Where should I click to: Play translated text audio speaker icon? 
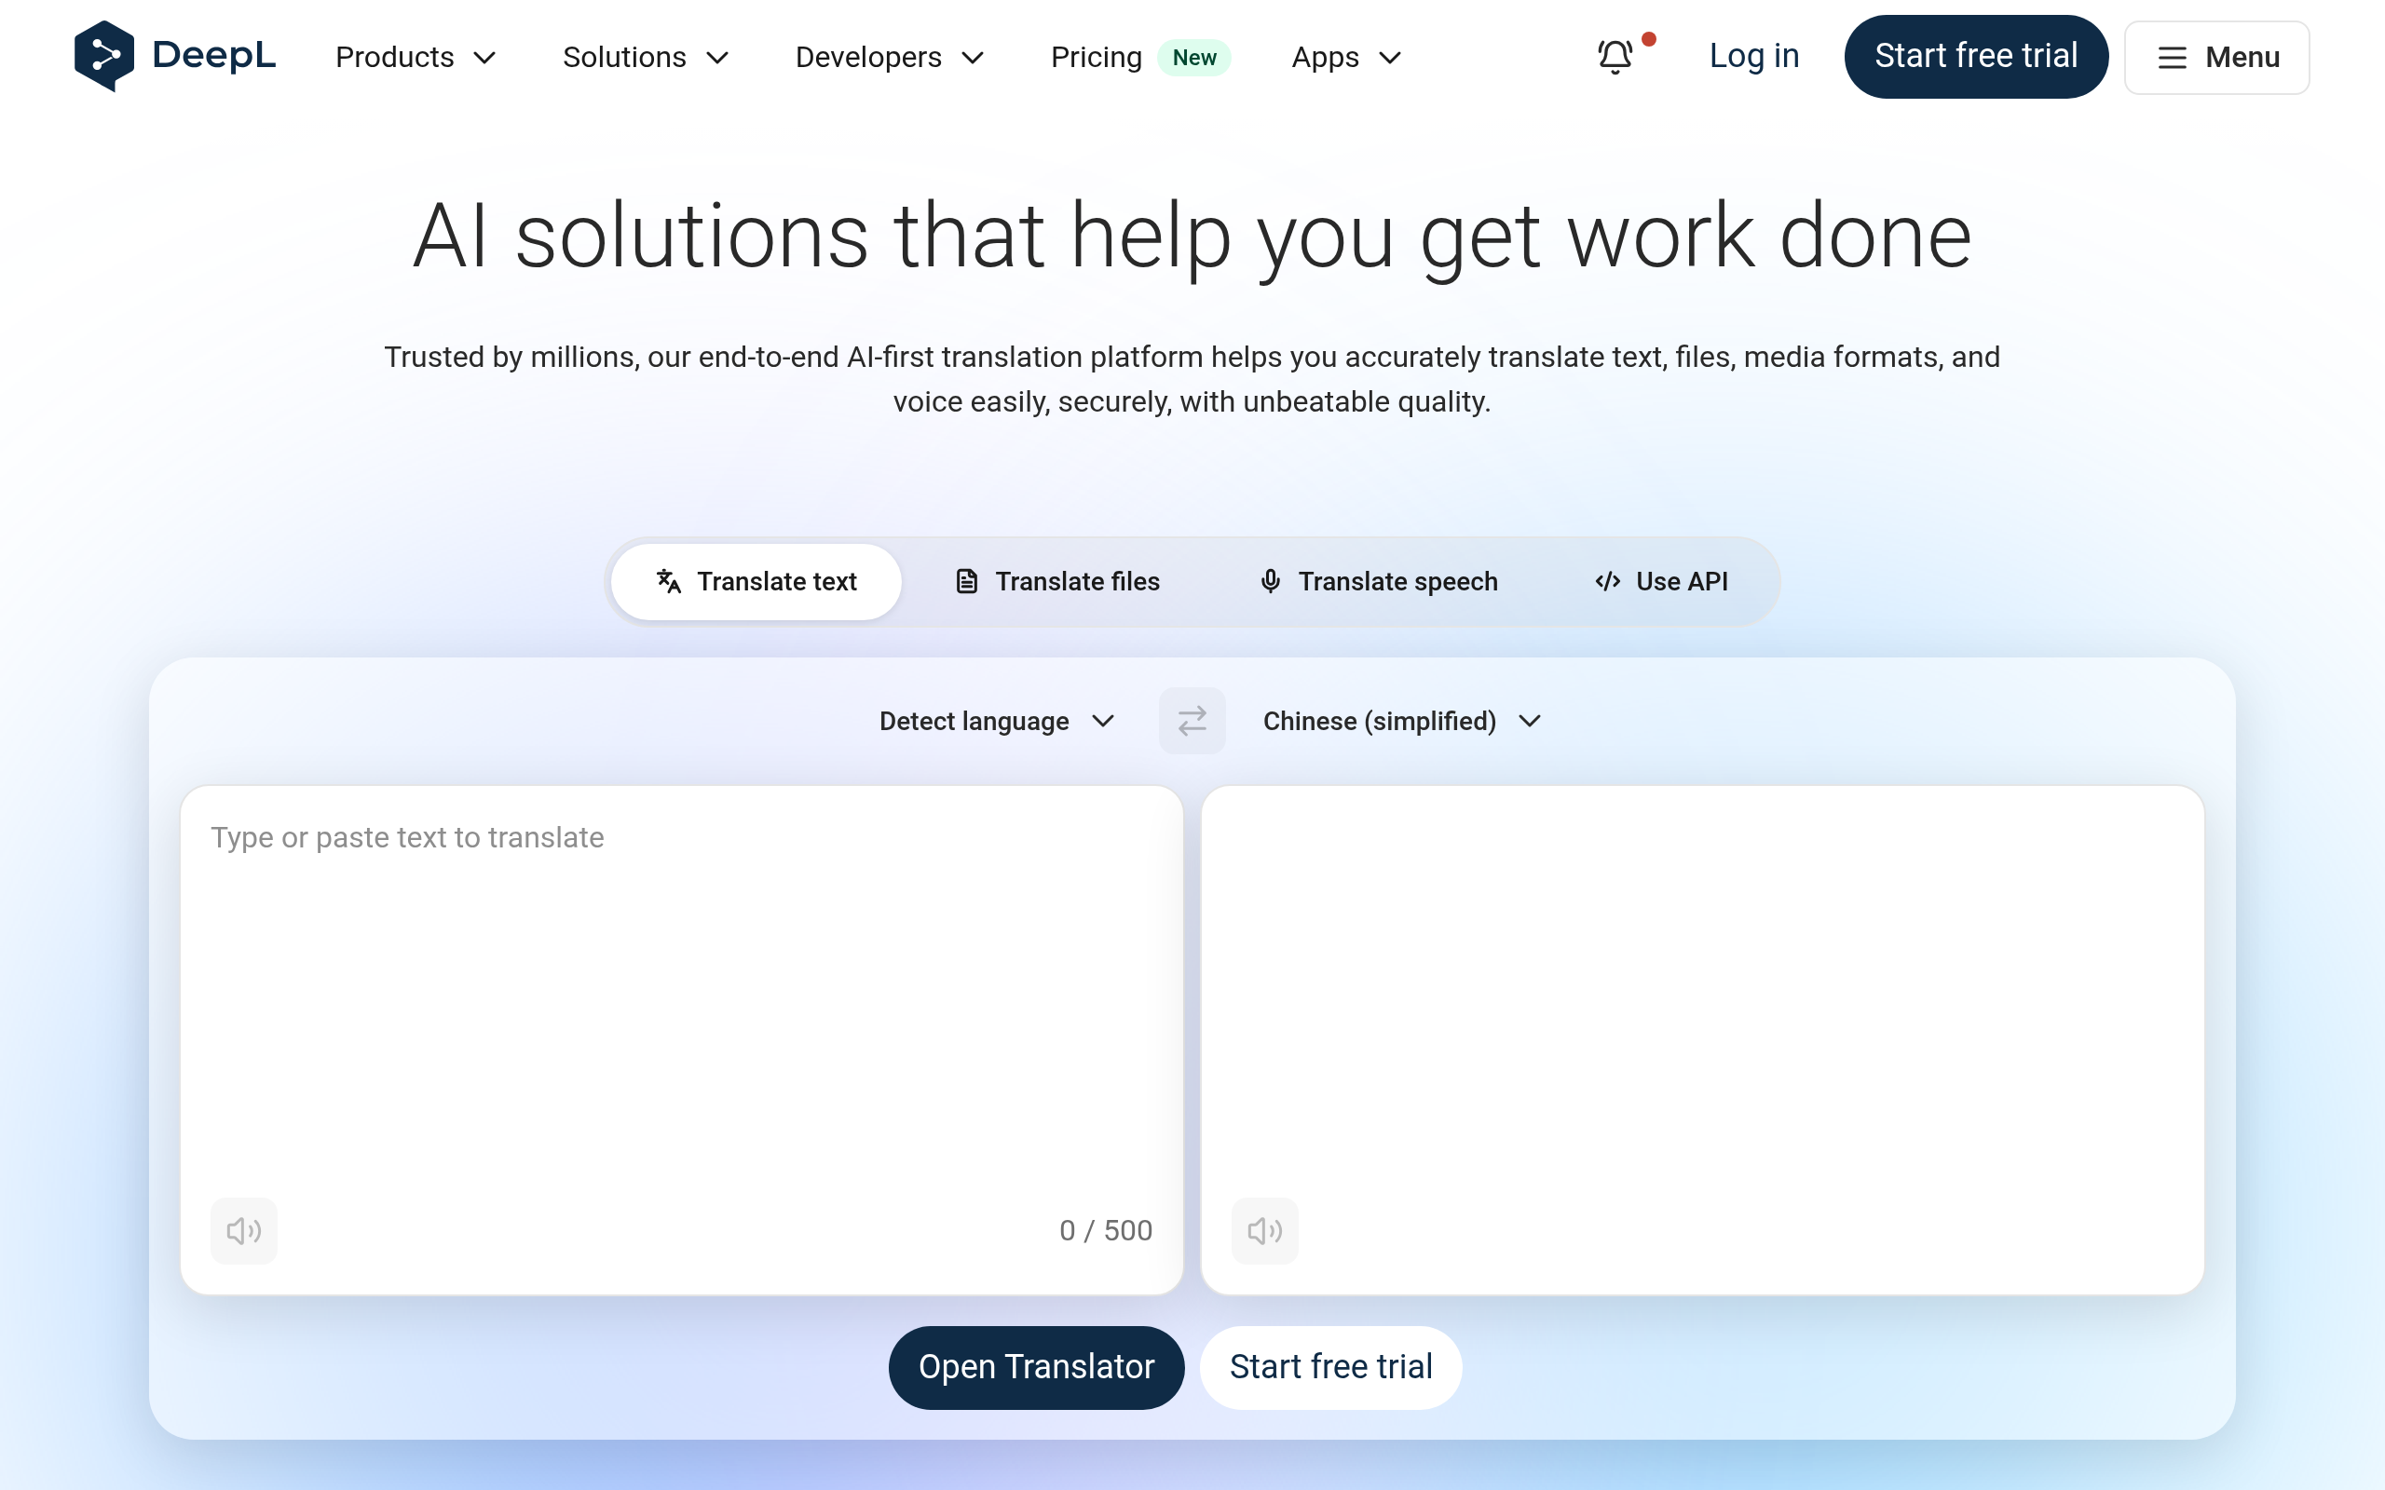[x=1264, y=1230]
